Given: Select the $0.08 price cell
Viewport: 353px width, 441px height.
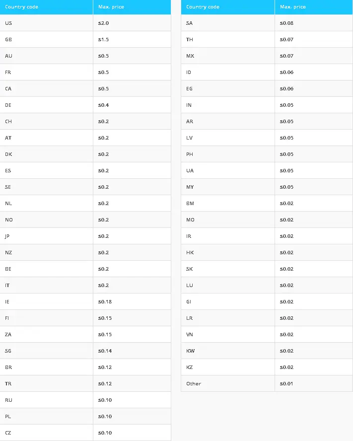Looking at the screenshot, I should tap(314, 23).
